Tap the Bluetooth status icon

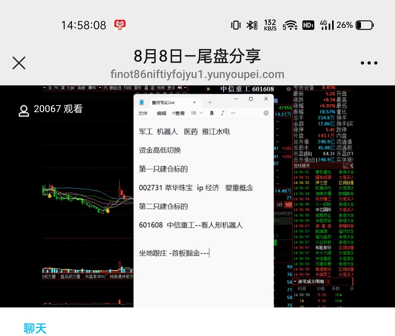click(x=252, y=25)
